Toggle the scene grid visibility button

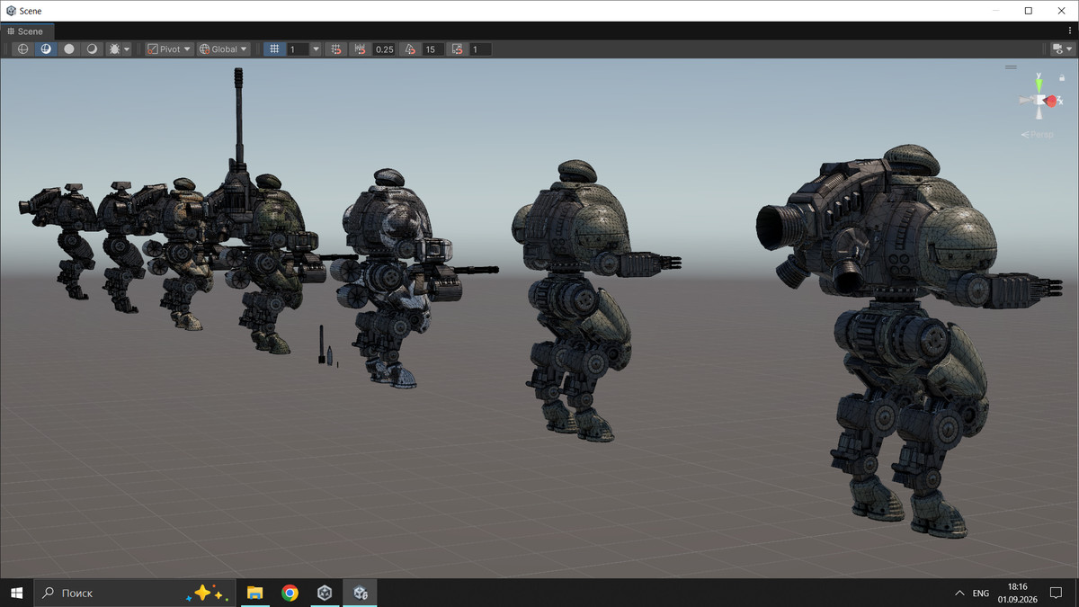point(274,49)
